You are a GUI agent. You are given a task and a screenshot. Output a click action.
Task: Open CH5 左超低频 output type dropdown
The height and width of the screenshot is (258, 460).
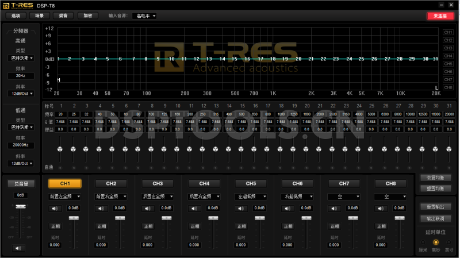251,197
